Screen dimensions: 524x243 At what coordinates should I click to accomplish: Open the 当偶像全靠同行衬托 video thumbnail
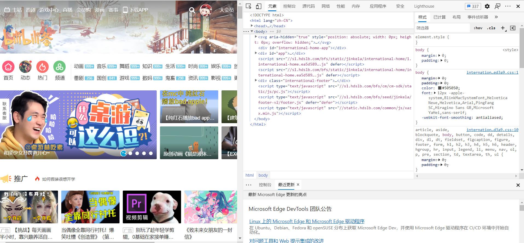point(90,207)
